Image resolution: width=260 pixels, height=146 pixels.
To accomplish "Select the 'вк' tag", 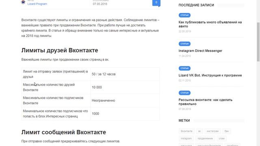I will [x=199, y=131].
